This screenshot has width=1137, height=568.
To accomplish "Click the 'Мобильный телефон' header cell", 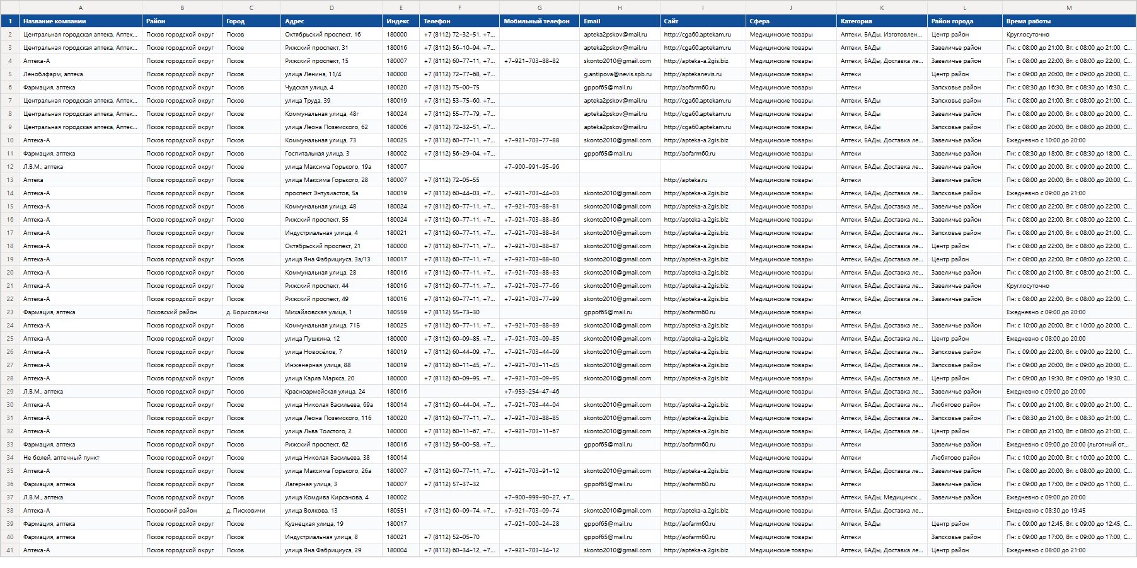I will pos(540,21).
